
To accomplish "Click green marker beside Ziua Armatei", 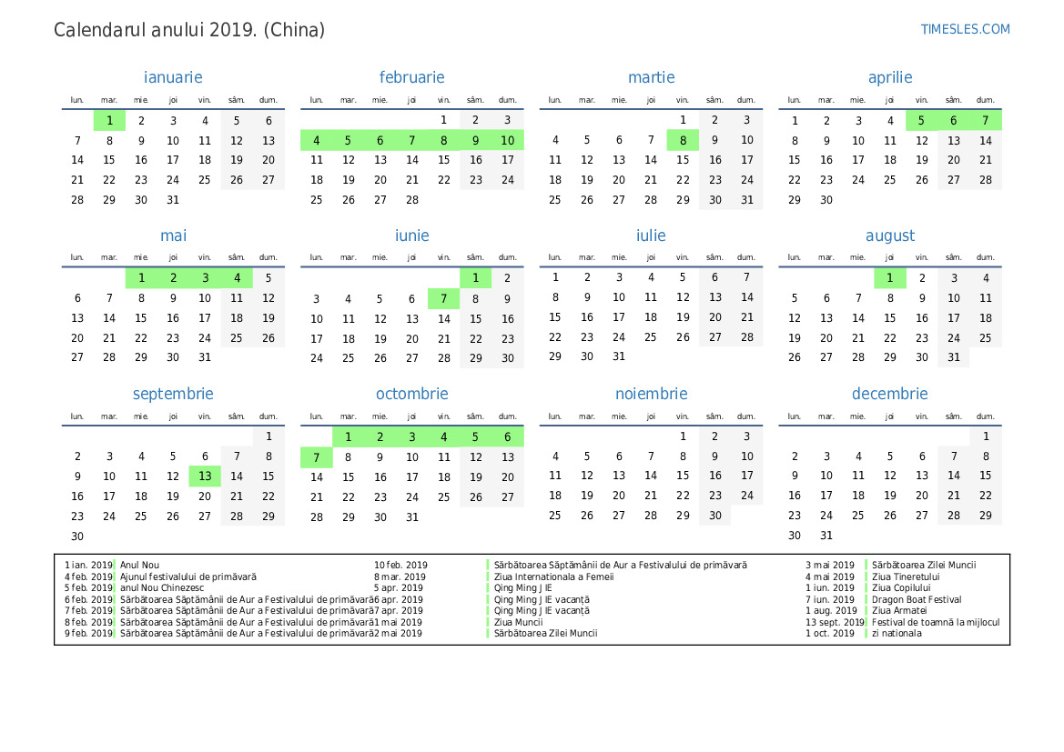I will pyautogui.click(x=866, y=611).
